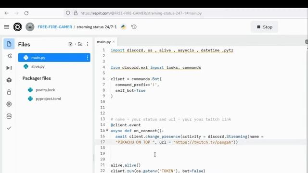Click the comment line about twitch link
The image size is (308, 173).
click(171, 119)
